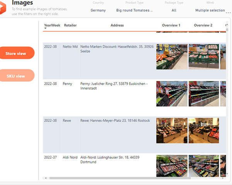Screen dimensions: 232x185
Task: Click the orange app logo icon
Action: pos(5,6)
